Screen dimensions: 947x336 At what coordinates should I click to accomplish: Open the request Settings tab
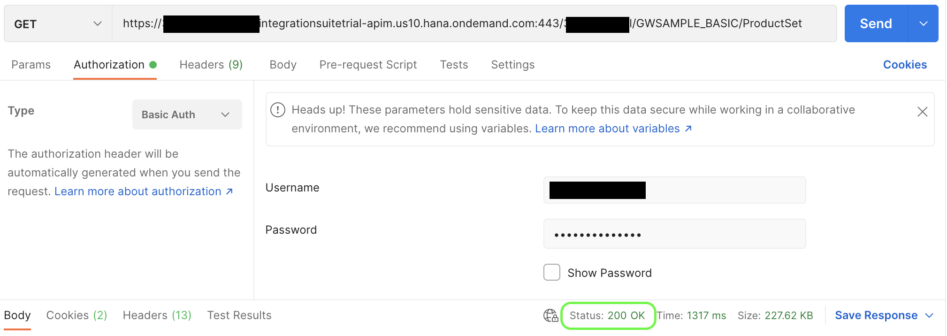tap(512, 65)
